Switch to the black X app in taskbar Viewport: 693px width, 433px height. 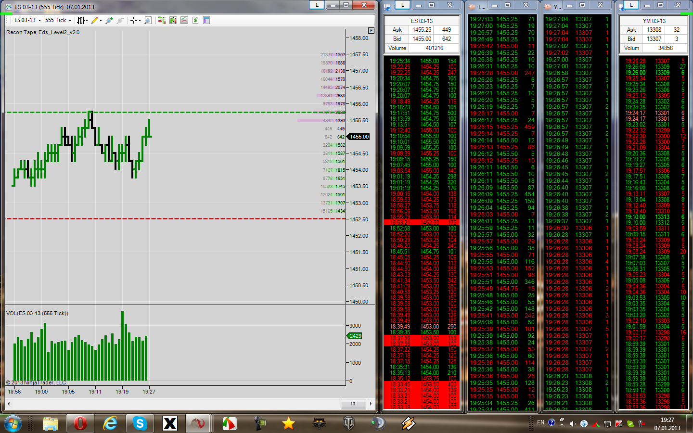(170, 423)
